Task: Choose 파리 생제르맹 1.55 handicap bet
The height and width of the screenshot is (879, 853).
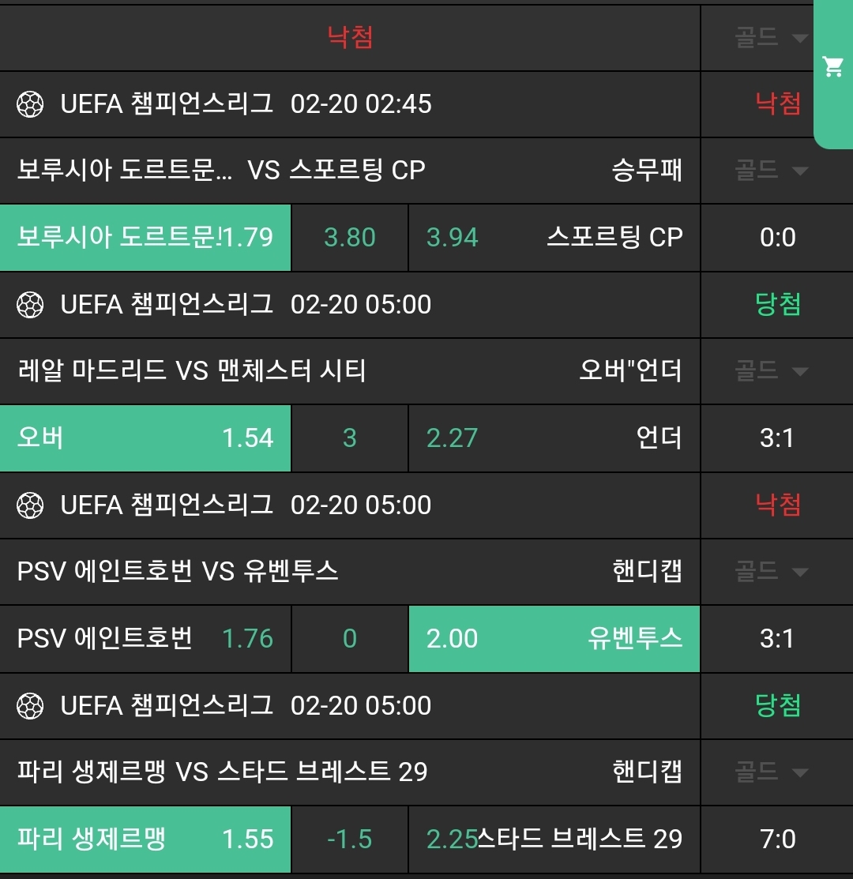Action: click(x=145, y=840)
